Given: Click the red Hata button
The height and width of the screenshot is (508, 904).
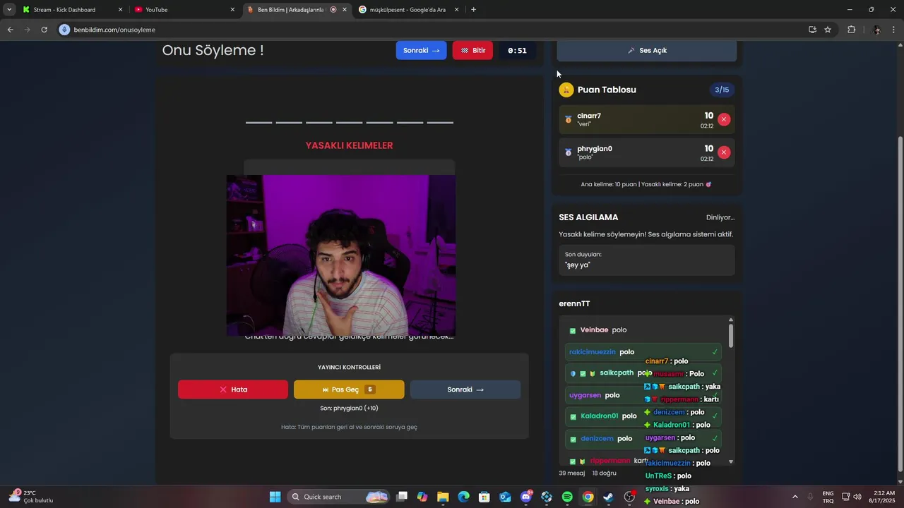Looking at the screenshot, I should tap(233, 389).
